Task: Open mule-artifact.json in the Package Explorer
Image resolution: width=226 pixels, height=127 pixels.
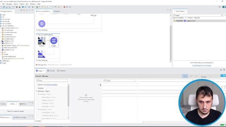Action: click(x=10, y=56)
